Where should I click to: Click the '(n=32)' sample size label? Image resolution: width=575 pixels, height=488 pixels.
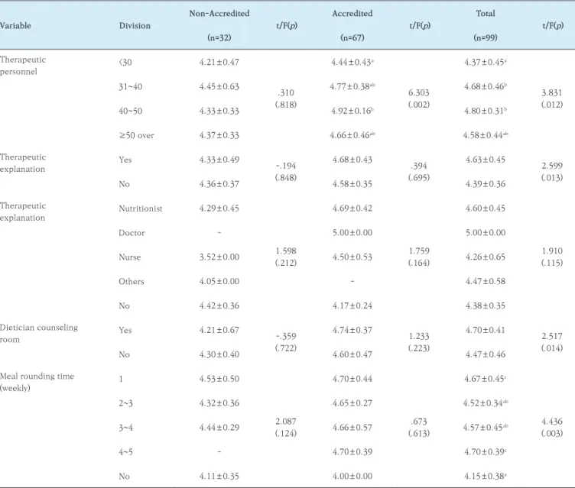click(219, 37)
